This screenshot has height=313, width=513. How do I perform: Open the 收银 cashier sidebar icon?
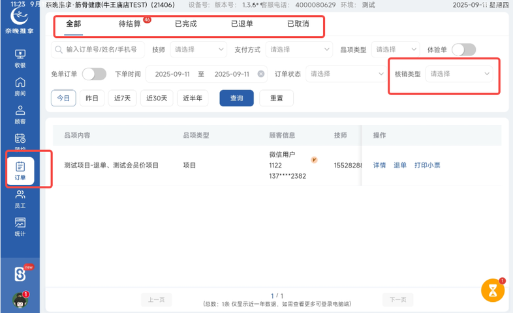(x=20, y=57)
